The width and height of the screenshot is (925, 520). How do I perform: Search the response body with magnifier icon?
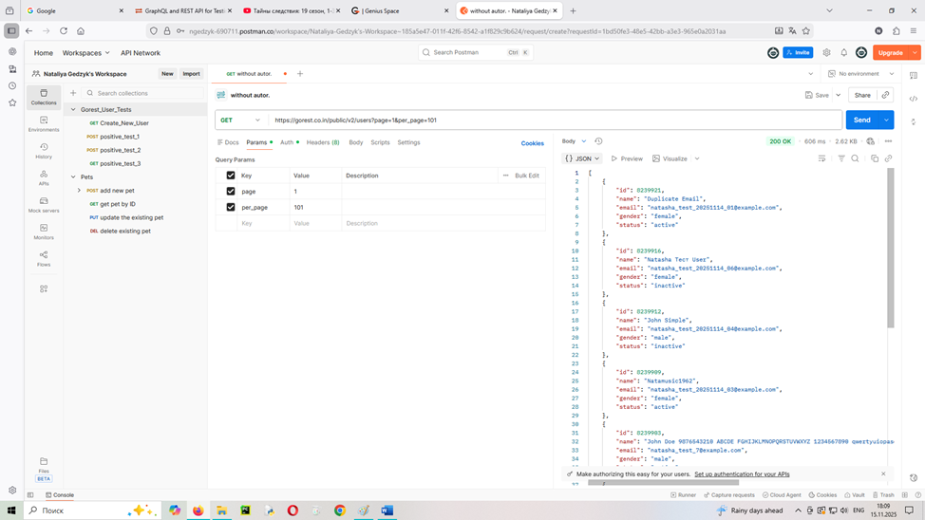855,158
